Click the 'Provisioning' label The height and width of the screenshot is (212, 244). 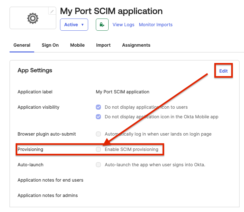(30, 149)
